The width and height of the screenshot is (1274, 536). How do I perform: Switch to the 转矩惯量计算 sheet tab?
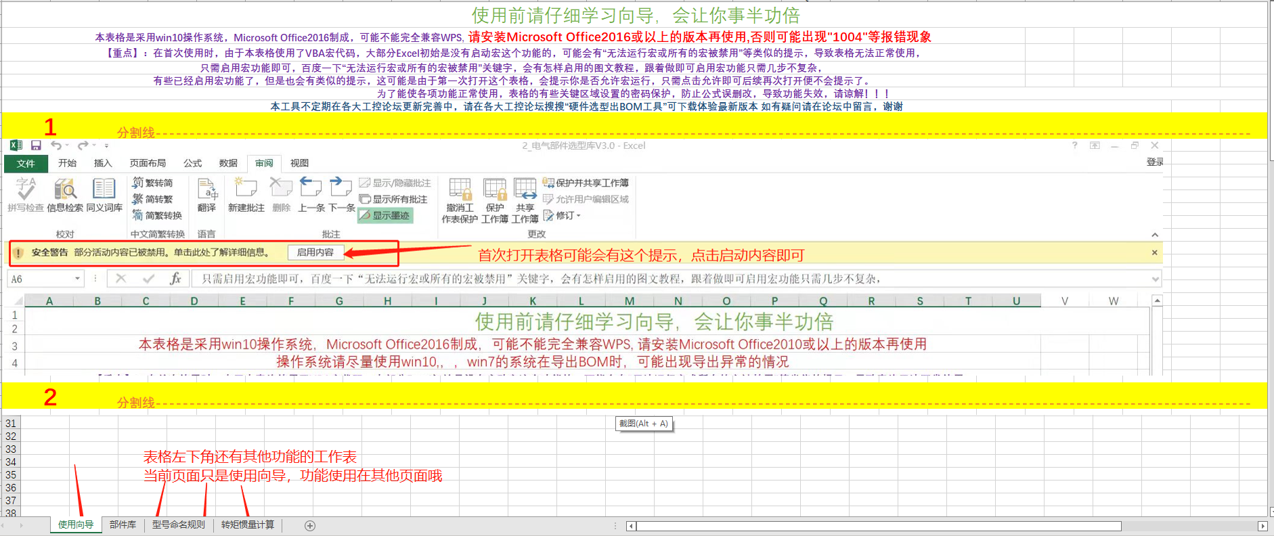(248, 525)
